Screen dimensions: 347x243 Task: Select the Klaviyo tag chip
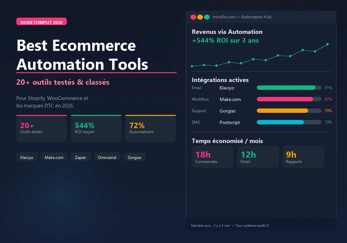[27, 157]
